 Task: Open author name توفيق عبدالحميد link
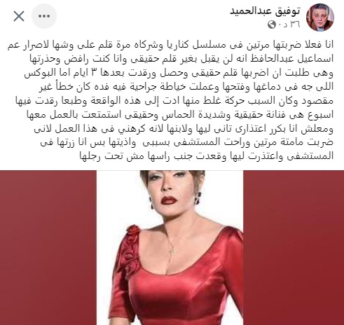(266, 11)
